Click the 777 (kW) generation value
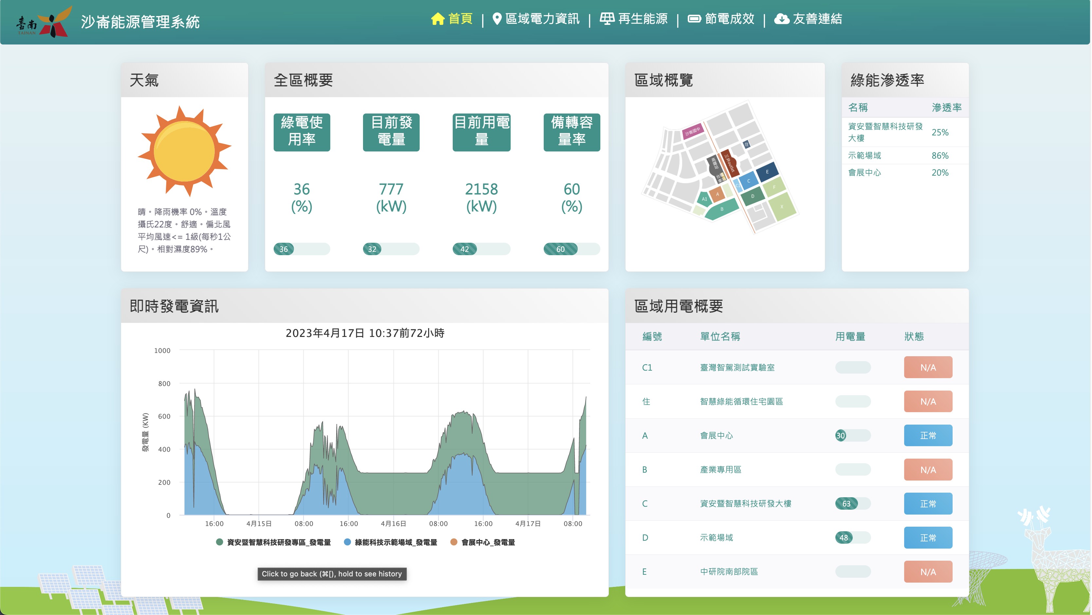This screenshot has height=615, width=1092. [391, 197]
